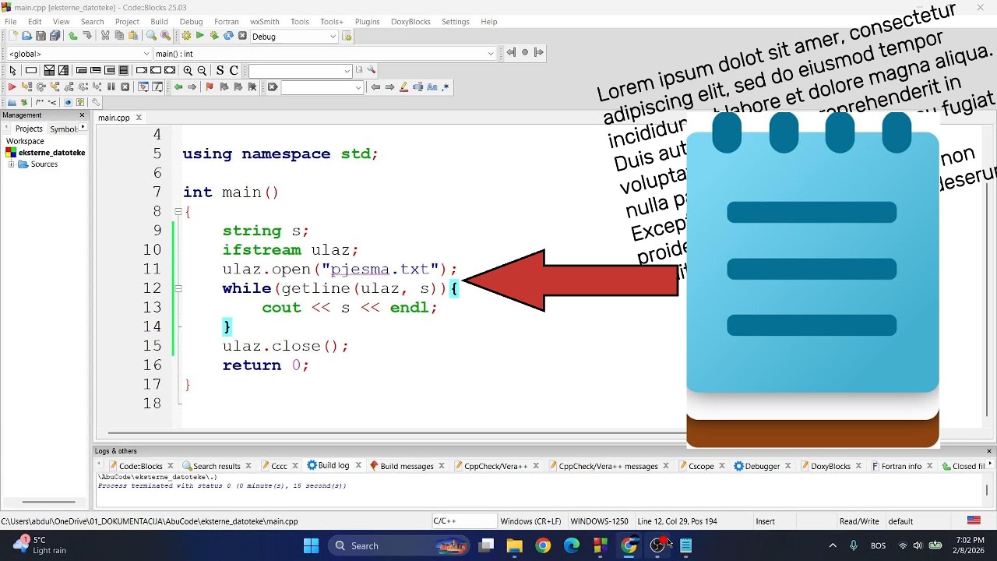Image resolution: width=997 pixels, height=561 pixels.
Task: Rebuild the project with the blue arrows icon
Action: [228, 36]
